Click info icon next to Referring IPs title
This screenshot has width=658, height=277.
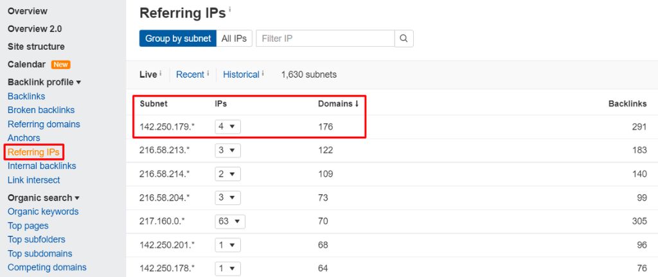coord(229,11)
